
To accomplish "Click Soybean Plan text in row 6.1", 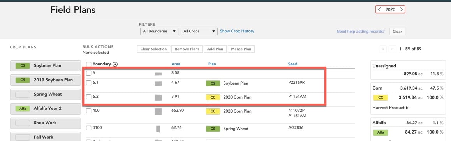I will coord(236,83).
